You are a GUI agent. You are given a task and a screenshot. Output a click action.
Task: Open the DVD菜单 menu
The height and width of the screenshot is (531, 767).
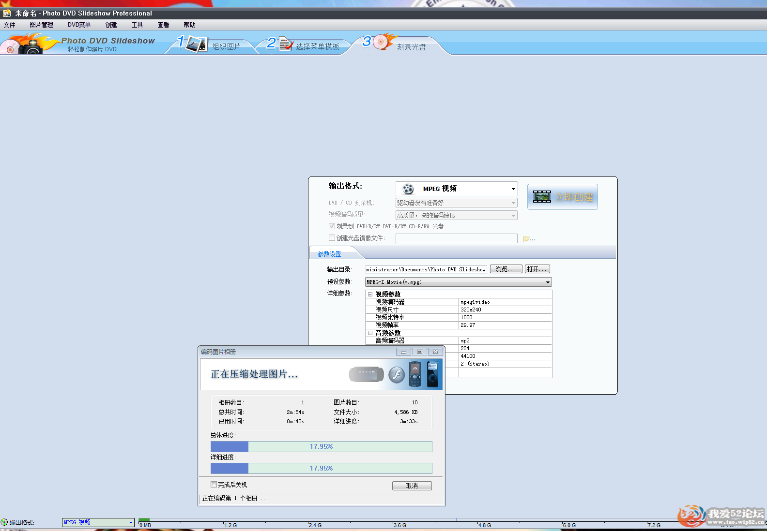click(79, 25)
